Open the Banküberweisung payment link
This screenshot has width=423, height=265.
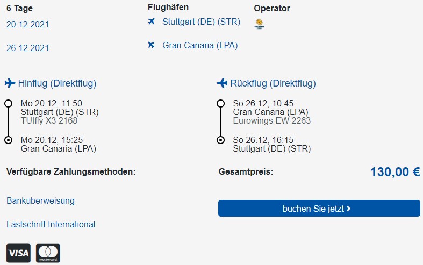tap(40, 201)
